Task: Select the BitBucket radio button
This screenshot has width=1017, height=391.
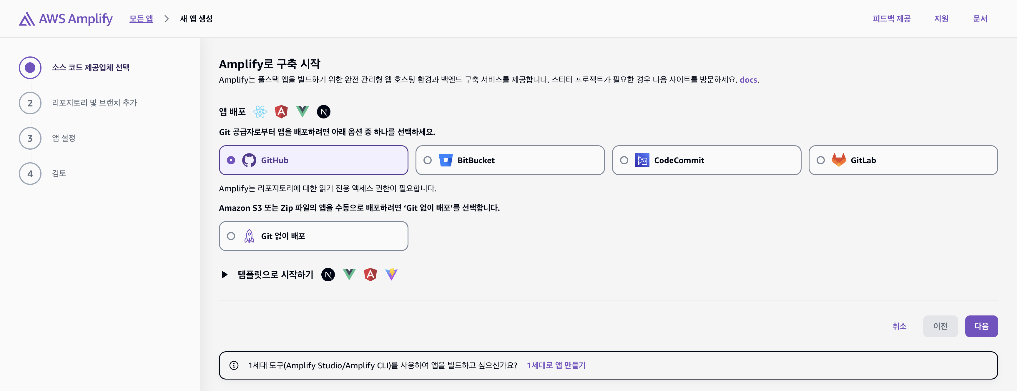Action: pyautogui.click(x=427, y=160)
